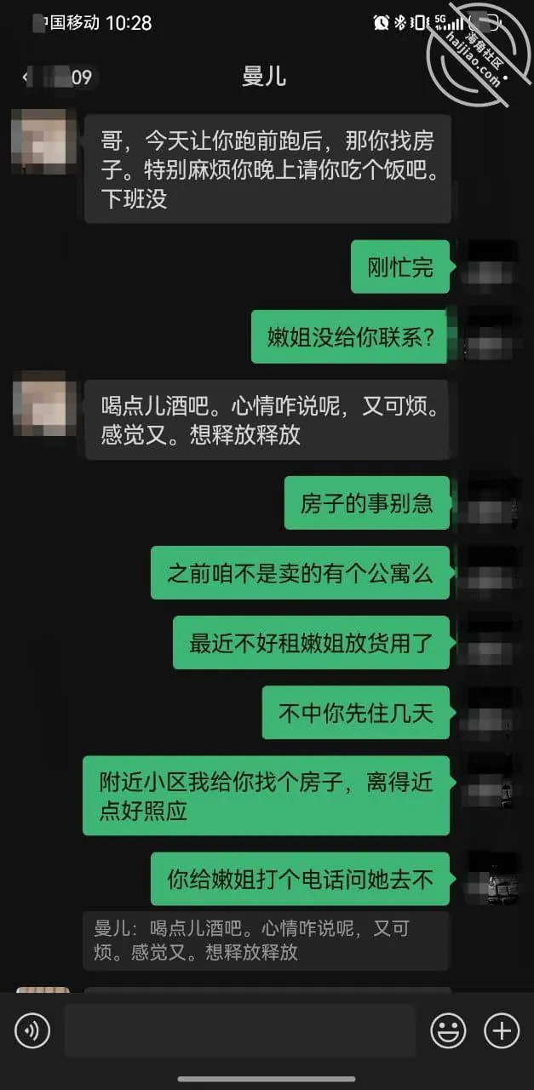Tap the Bluetooth status icon
Image resolution: width=534 pixels, height=1090 pixels.
[399, 23]
